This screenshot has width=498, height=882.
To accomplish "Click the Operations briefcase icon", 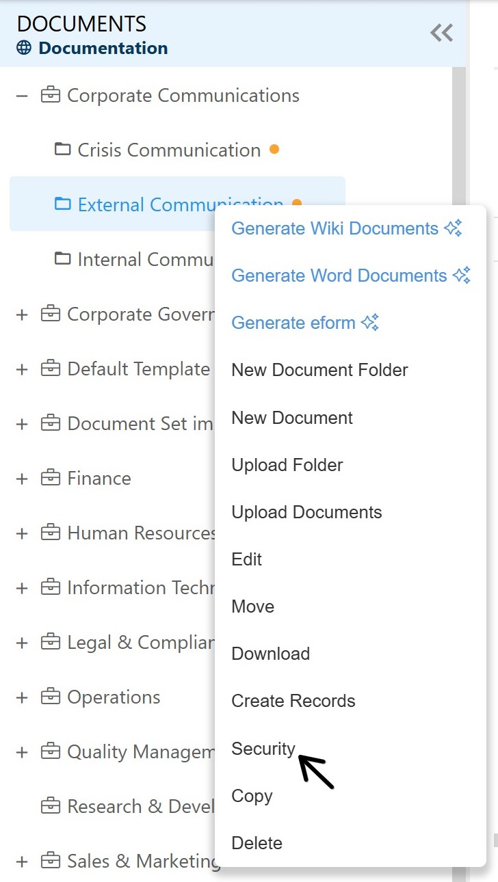I will pyautogui.click(x=51, y=697).
